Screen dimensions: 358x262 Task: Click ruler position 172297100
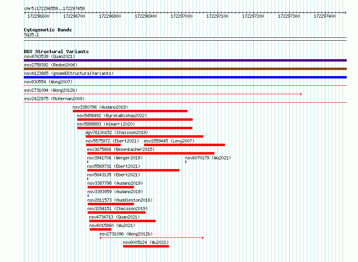217,16
